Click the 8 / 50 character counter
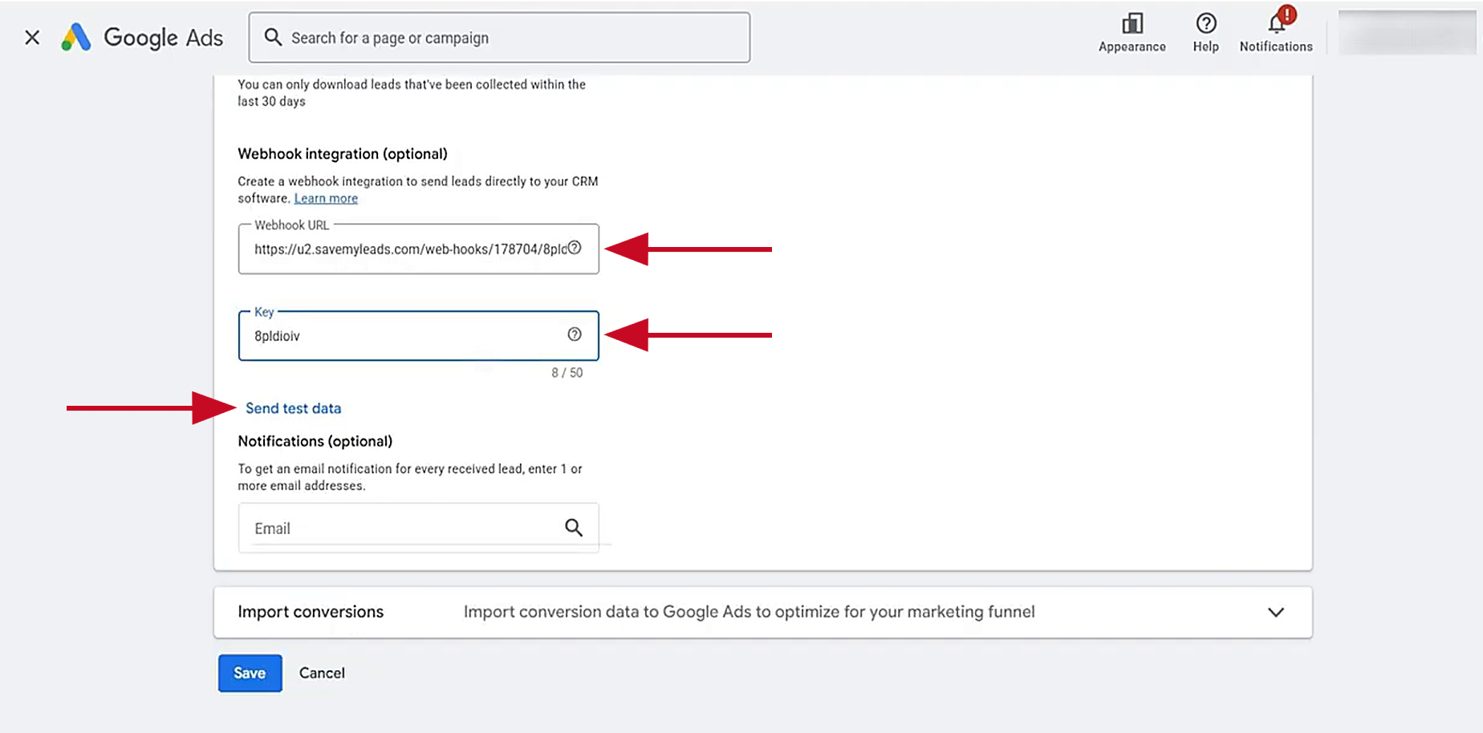This screenshot has width=1483, height=733. pyautogui.click(x=567, y=373)
